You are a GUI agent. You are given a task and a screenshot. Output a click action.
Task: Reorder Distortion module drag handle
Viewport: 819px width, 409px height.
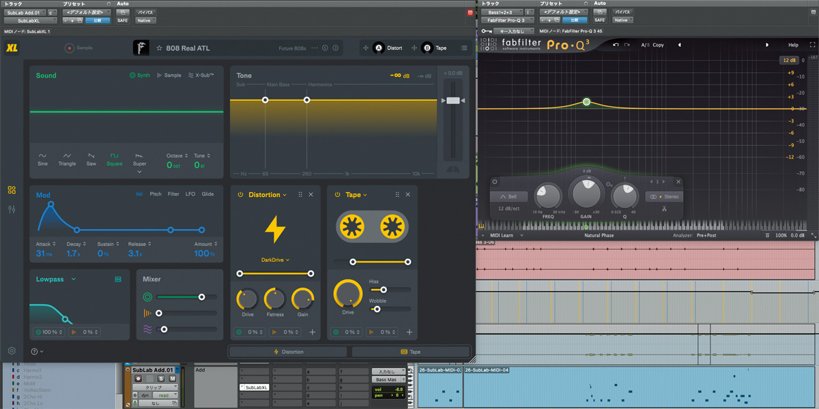pyautogui.click(x=300, y=195)
